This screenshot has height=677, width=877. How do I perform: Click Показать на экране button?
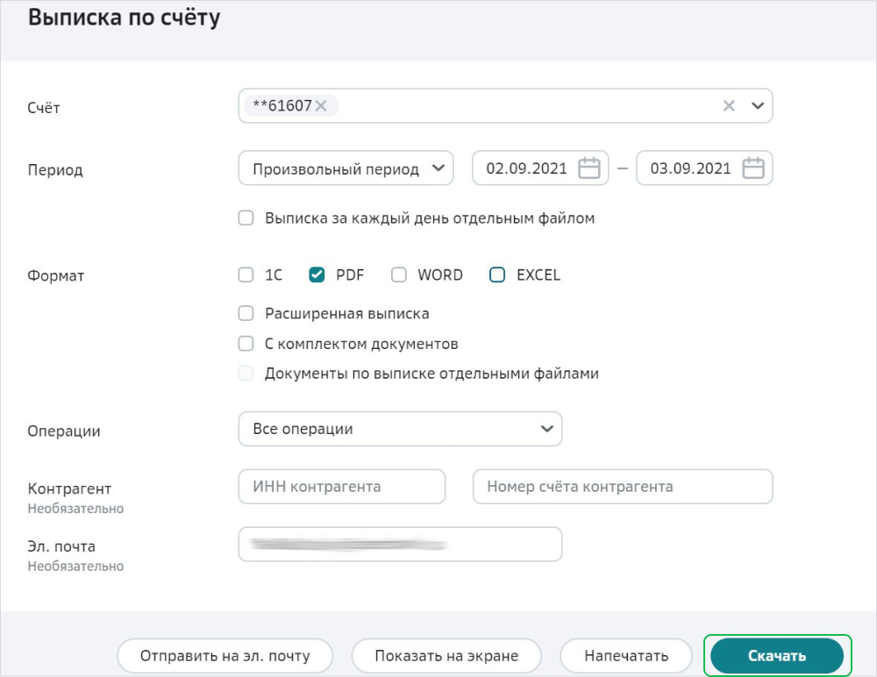click(x=446, y=656)
